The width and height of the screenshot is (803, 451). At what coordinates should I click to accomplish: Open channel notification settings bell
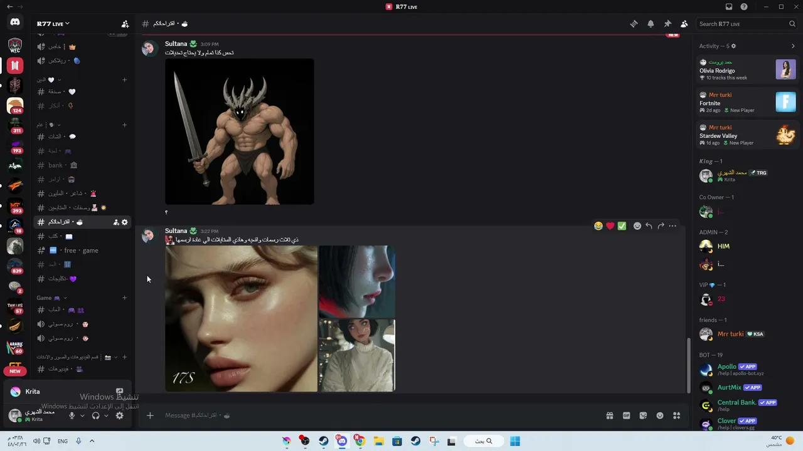651,24
